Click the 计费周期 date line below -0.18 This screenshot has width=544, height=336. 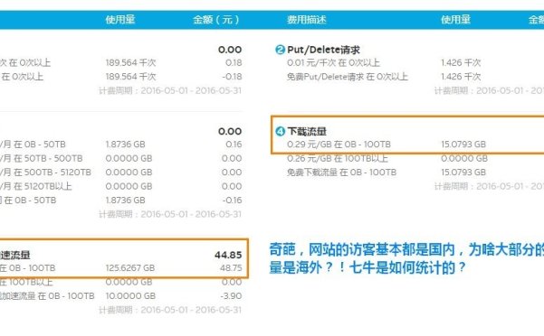pyautogui.click(x=170, y=90)
